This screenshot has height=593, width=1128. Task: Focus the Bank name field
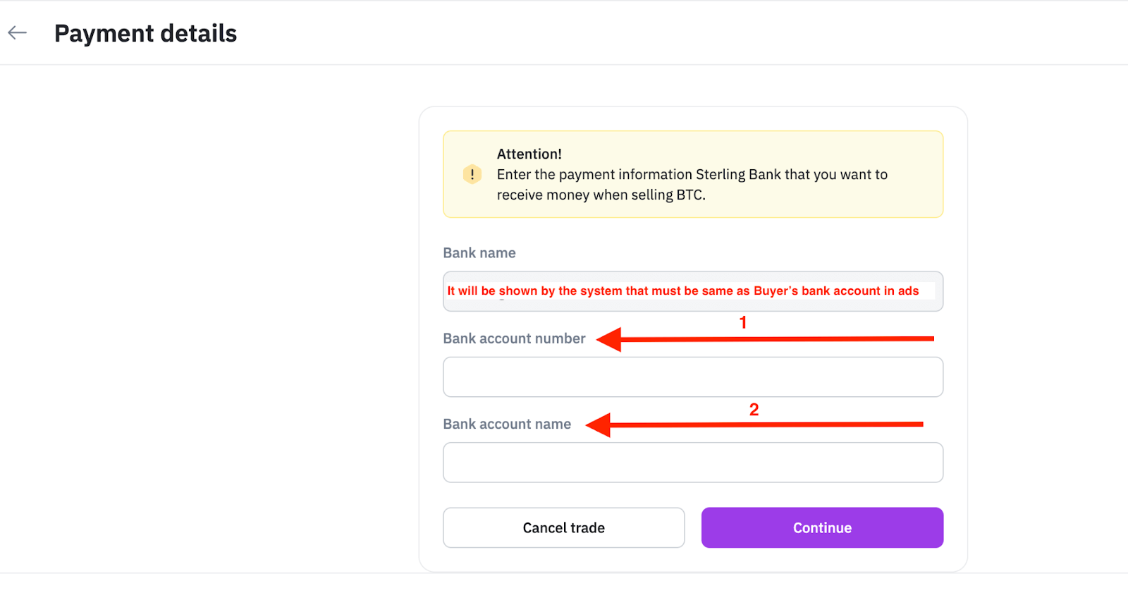pos(693,291)
